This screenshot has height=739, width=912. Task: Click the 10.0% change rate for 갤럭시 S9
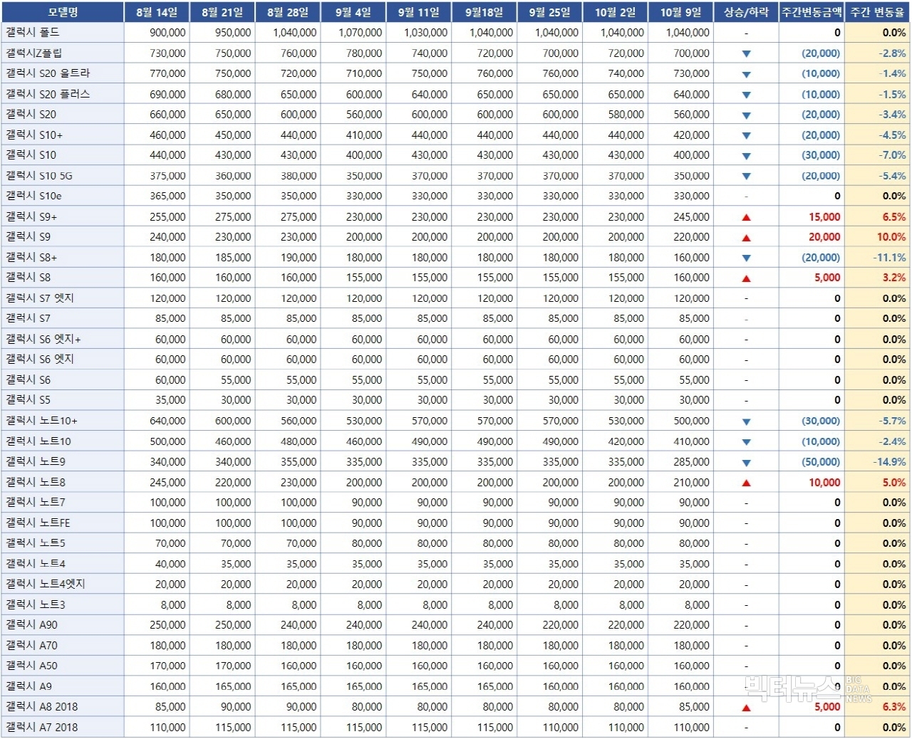tap(891, 237)
